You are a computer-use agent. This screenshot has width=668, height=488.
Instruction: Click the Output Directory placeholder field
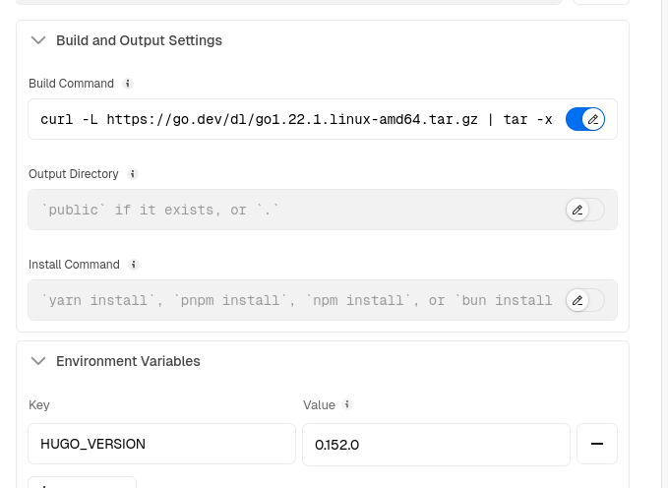pyautogui.click(x=295, y=210)
